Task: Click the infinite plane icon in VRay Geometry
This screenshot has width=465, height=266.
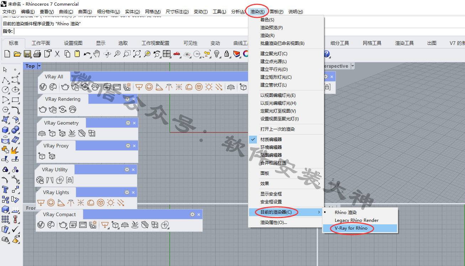Action: [42, 134]
